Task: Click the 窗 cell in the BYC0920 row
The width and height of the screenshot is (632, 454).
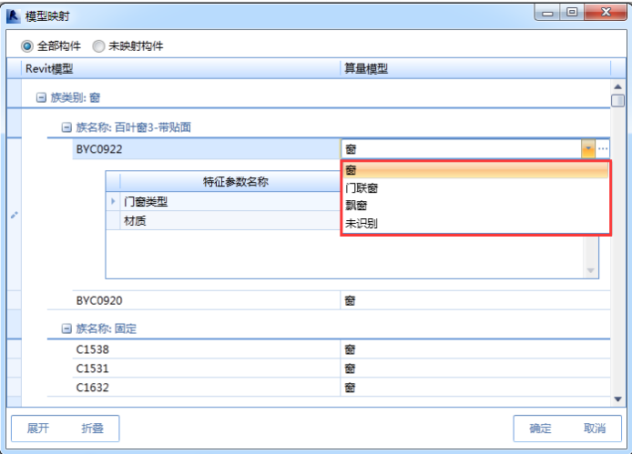Action: (x=475, y=300)
